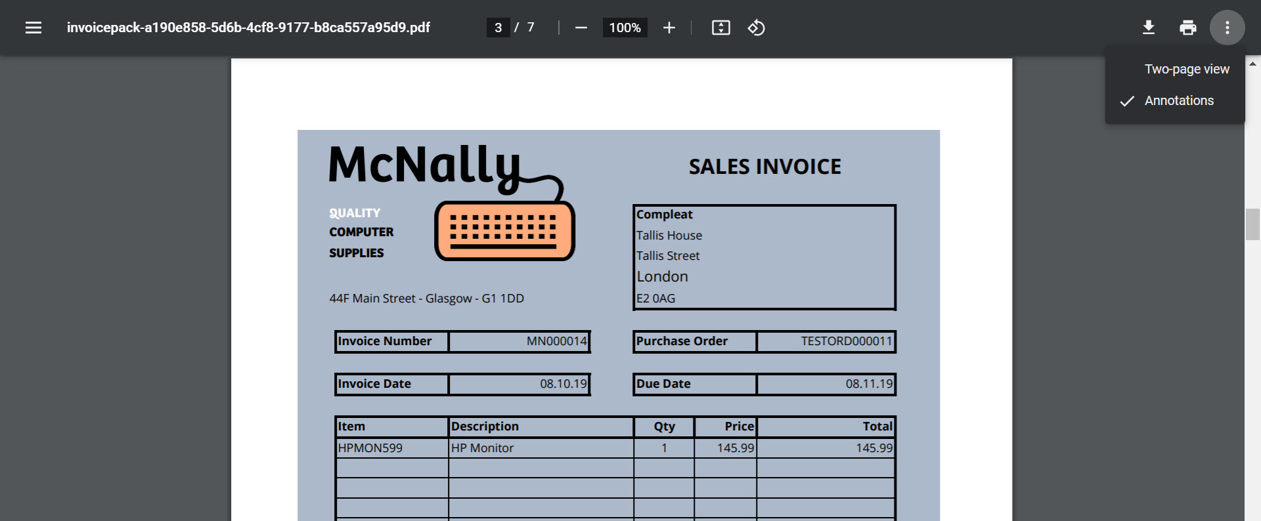The image size is (1261, 521).
Task: Download the PDF file
Action: click(1149, 28)
